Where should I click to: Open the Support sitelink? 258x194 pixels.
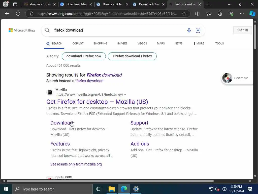click(139, 123)
